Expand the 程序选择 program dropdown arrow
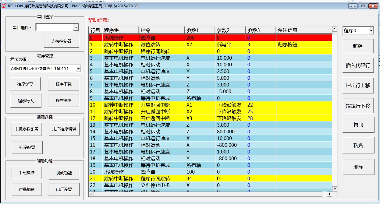The height and width of the screenshot is (204, 380). tap(78, 69)
